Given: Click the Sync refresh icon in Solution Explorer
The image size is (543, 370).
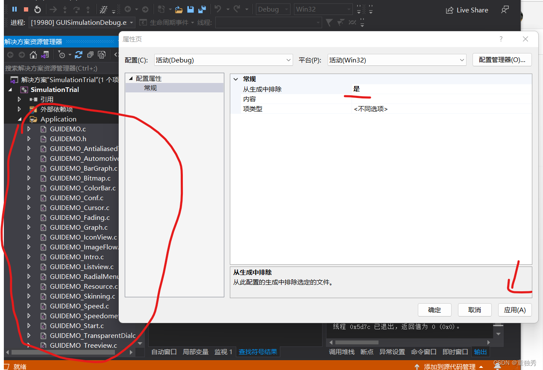Looking at the screenshot, I should (79, 55).
